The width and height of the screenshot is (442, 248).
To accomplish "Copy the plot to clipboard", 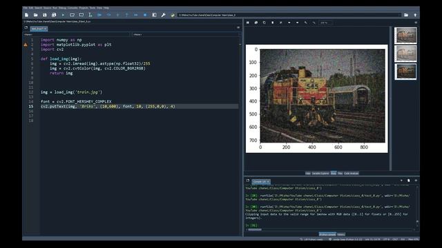I will (264, 23).
